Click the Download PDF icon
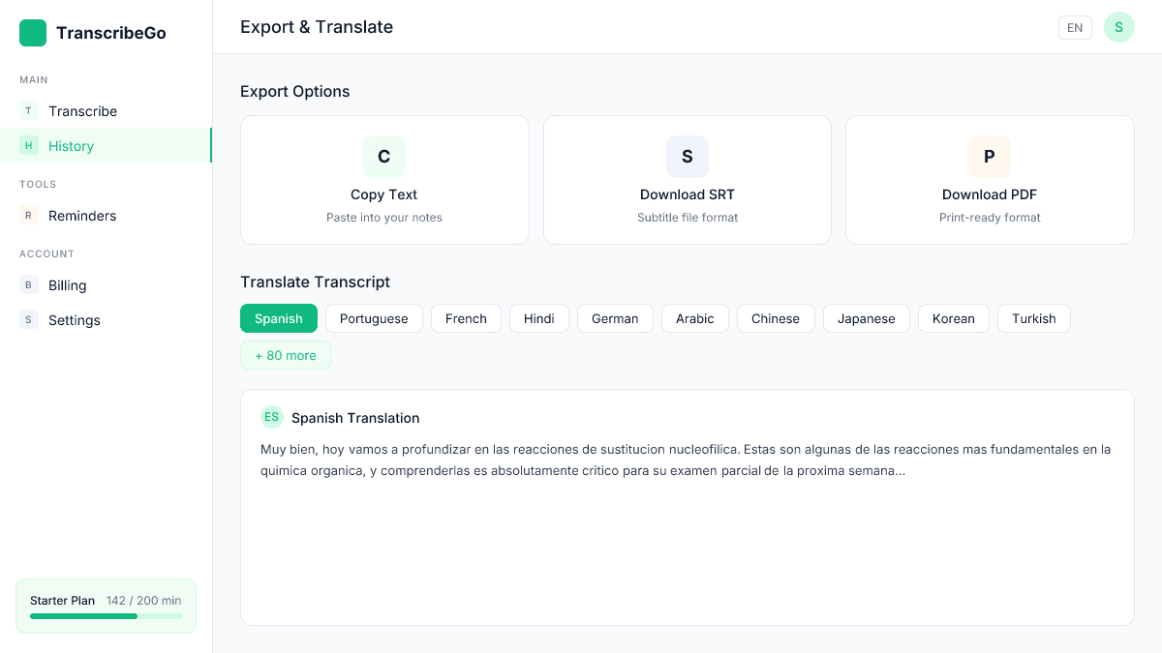Viewport: 1162px width, 653px height. pos(989,156)
